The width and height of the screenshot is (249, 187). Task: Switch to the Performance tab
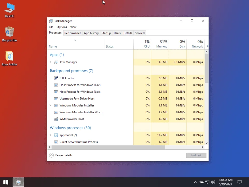tap(73, 33)
